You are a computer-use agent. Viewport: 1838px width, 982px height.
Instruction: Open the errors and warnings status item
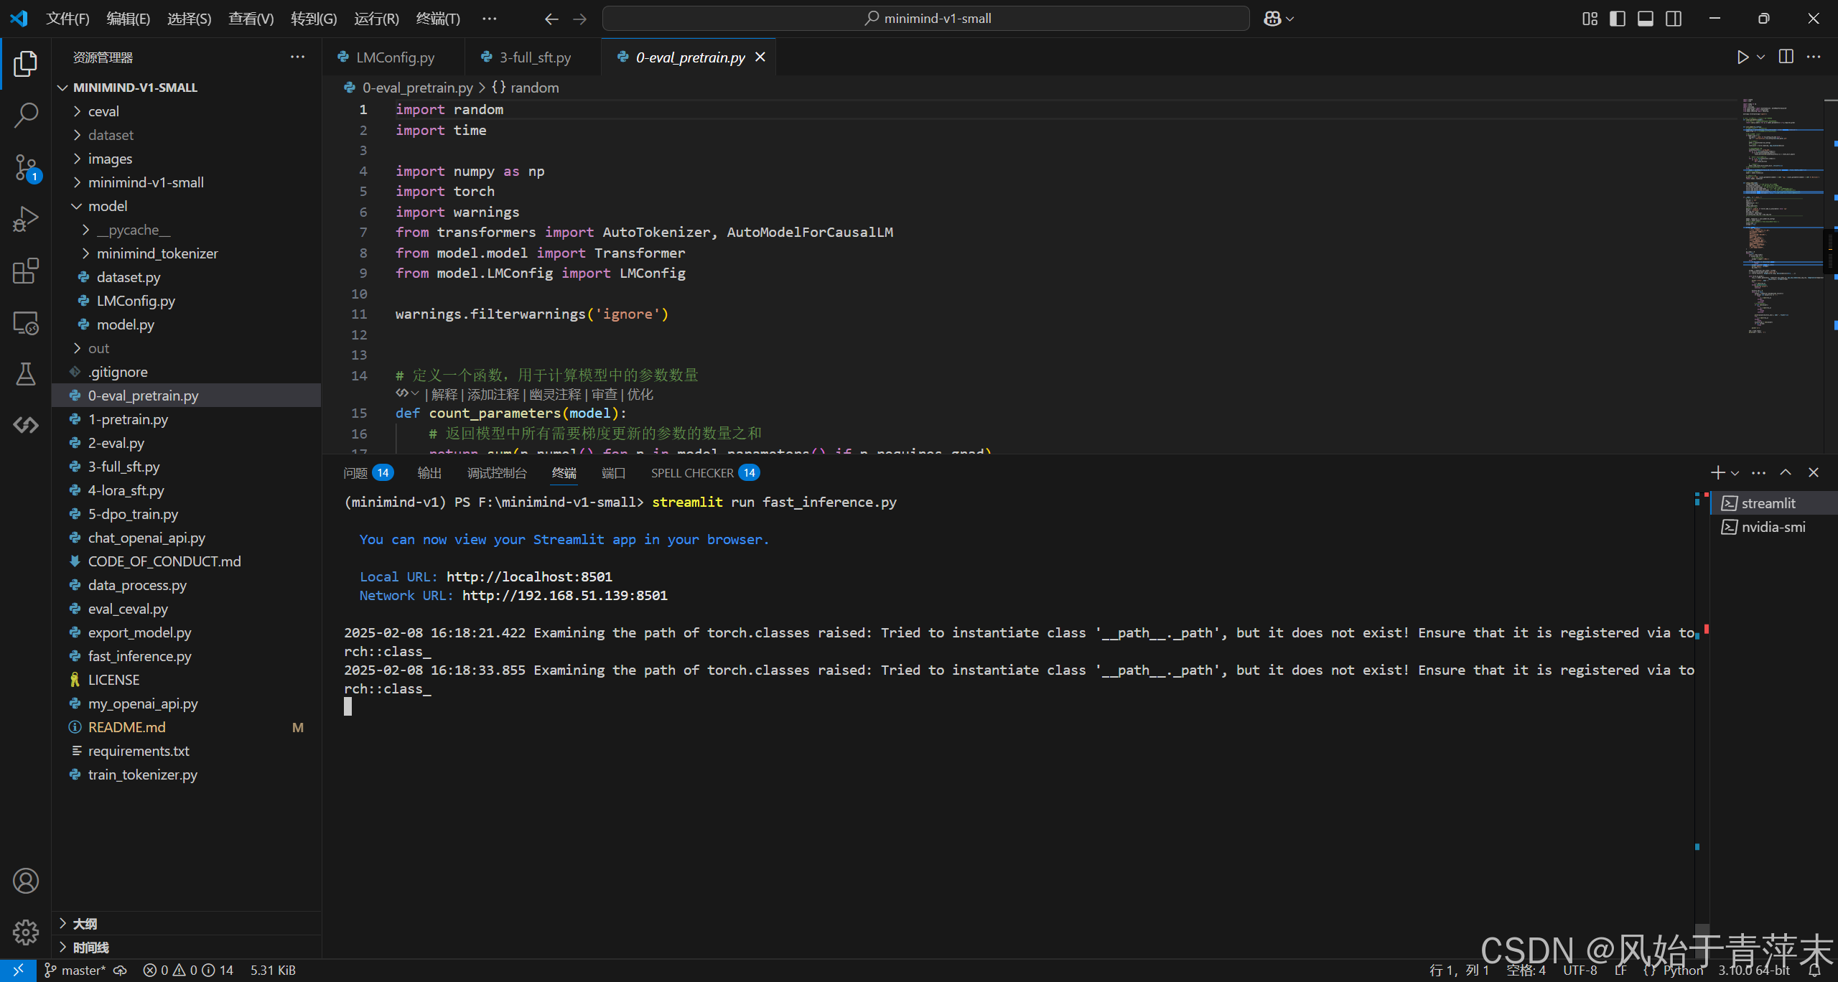pos(188,971)
